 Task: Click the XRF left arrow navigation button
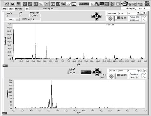pos(93,72)
